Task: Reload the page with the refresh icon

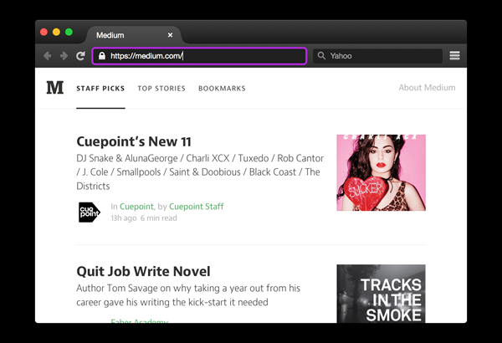Action: [80, 56]
